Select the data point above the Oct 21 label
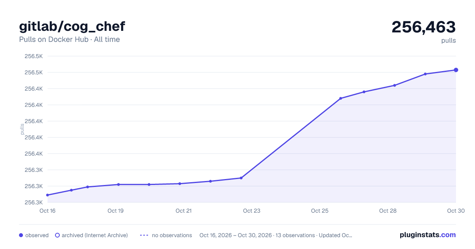This screenshot has width=475, height=249. click(x=180, y=183)
